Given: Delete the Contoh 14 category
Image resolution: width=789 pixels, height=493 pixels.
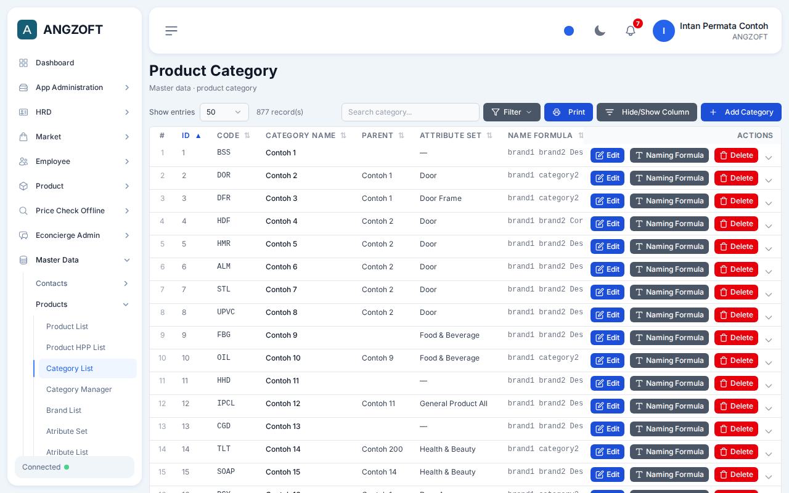Looking at the screenshot, I should 736,452.
